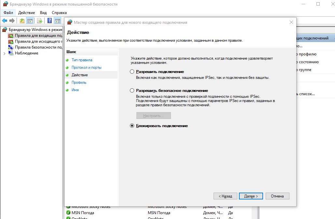The width and height of the screenshot is (335, 219).
Task: Toggle the console tree pane icon
Action: click(x=30, y=21)
